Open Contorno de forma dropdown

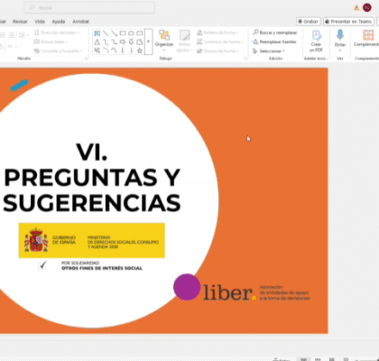[x=220, y=42]
